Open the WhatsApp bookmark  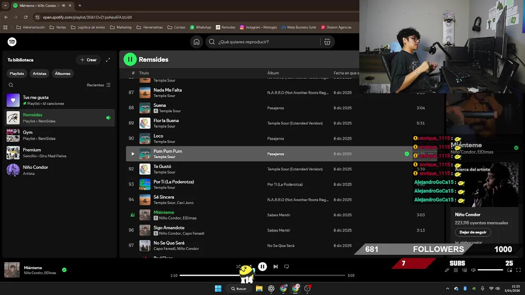point(201,27)
